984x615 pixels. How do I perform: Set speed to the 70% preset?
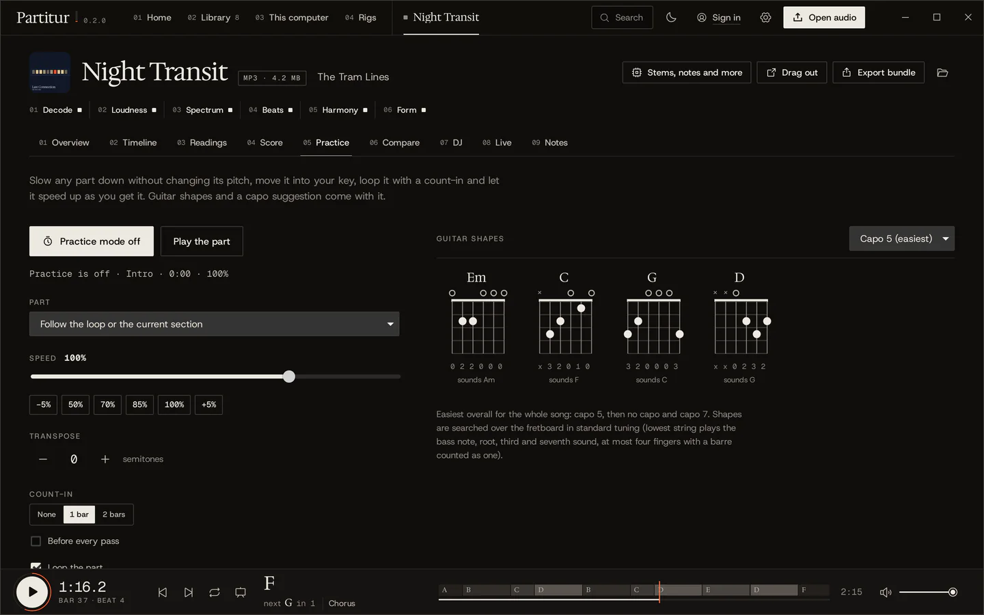click(x=108, y=405)
